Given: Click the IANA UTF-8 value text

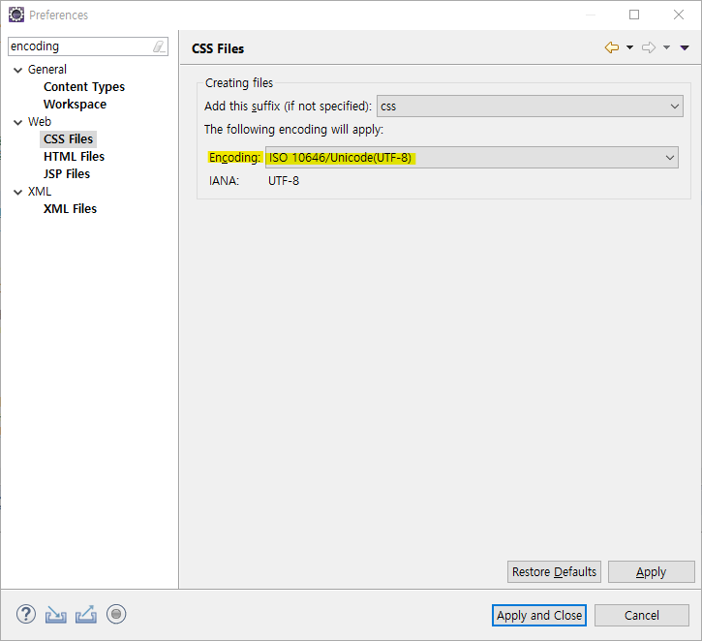Looking at the screenshot, I should [x=284, y=181].
